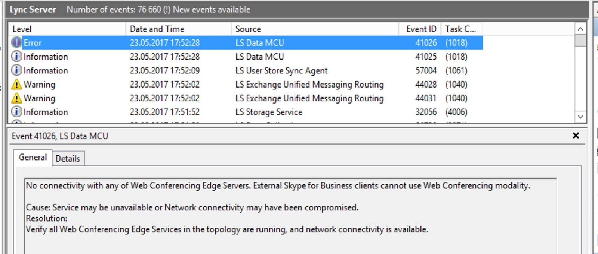
Task: Close the Event 41026 details pane
Action: click(x=576, y=136)
